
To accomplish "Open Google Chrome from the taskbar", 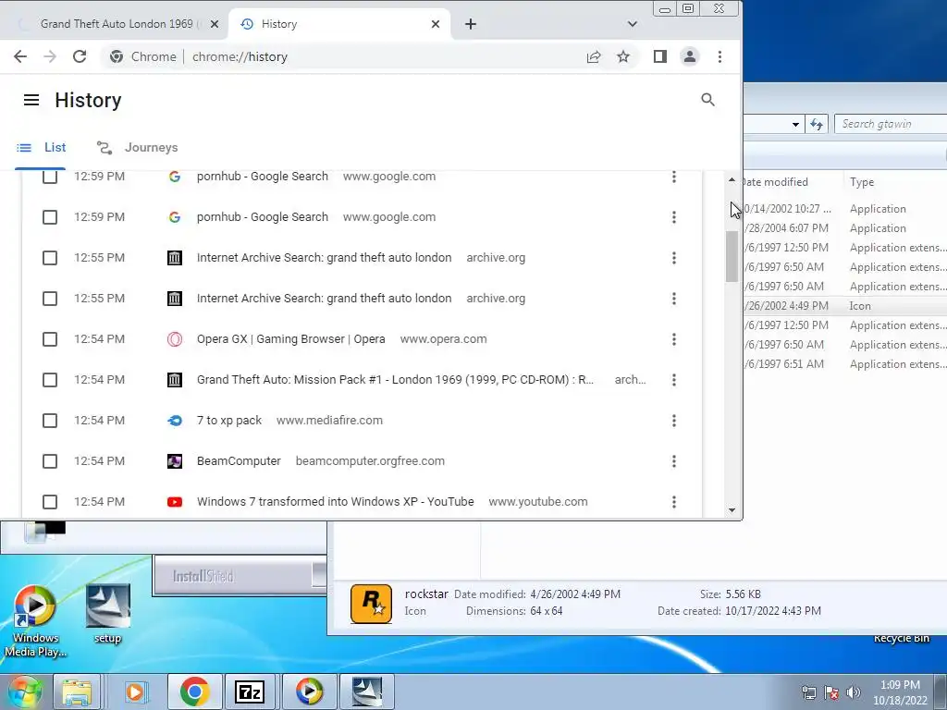I will (x=194, y=692).
